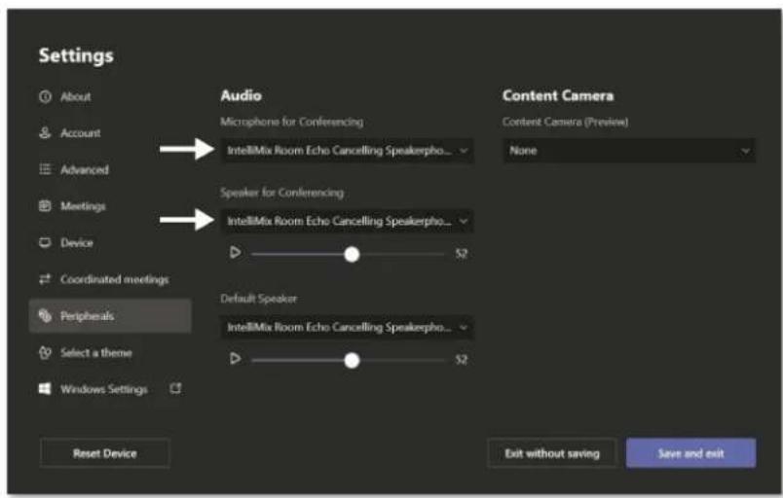Click Speaker for Conferencing volume slider handle
Image resolution: width=783 pixels, height=498 pixels.
(352, 254)
